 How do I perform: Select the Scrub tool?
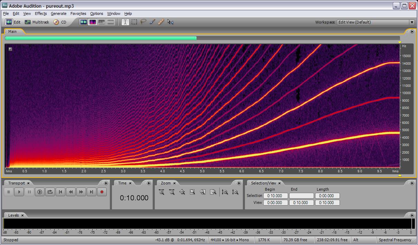(170, 22)
